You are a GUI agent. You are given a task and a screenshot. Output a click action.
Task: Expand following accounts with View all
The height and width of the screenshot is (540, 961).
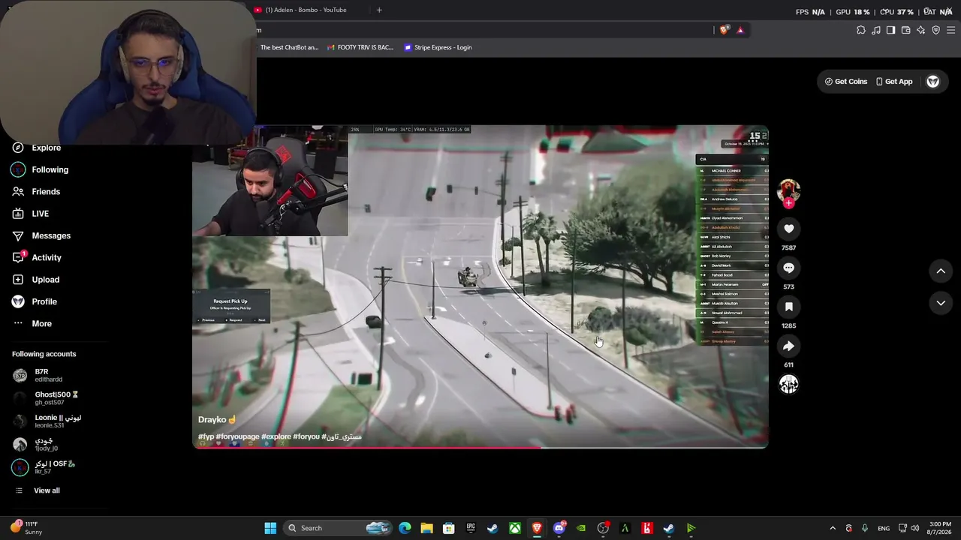click(38, 490)
